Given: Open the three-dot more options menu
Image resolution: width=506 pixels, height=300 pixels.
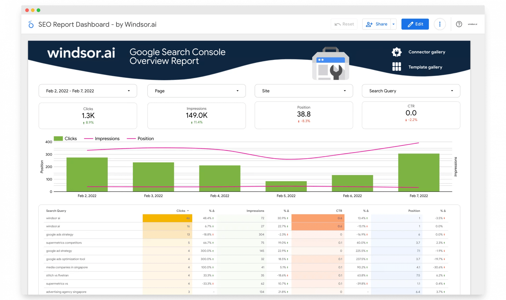Looking at the screenshot, I should coord(440,24).
